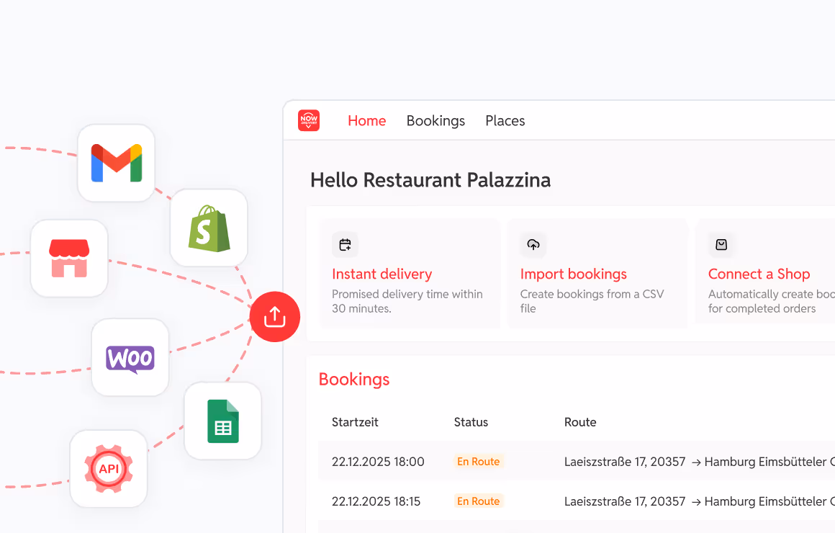The height and width of the screenshot is (533, 835).
Task: Switch to the Bookings tab
Action: (x=435, y=120)
